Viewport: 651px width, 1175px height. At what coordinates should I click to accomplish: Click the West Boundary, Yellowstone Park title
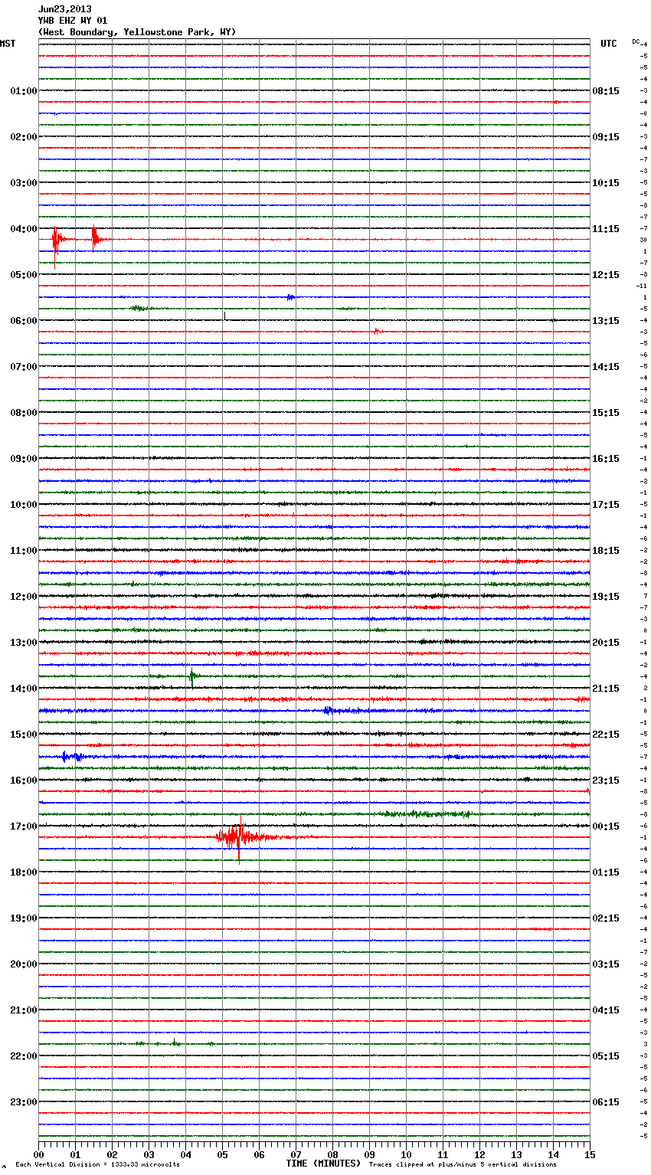(137, 32)
